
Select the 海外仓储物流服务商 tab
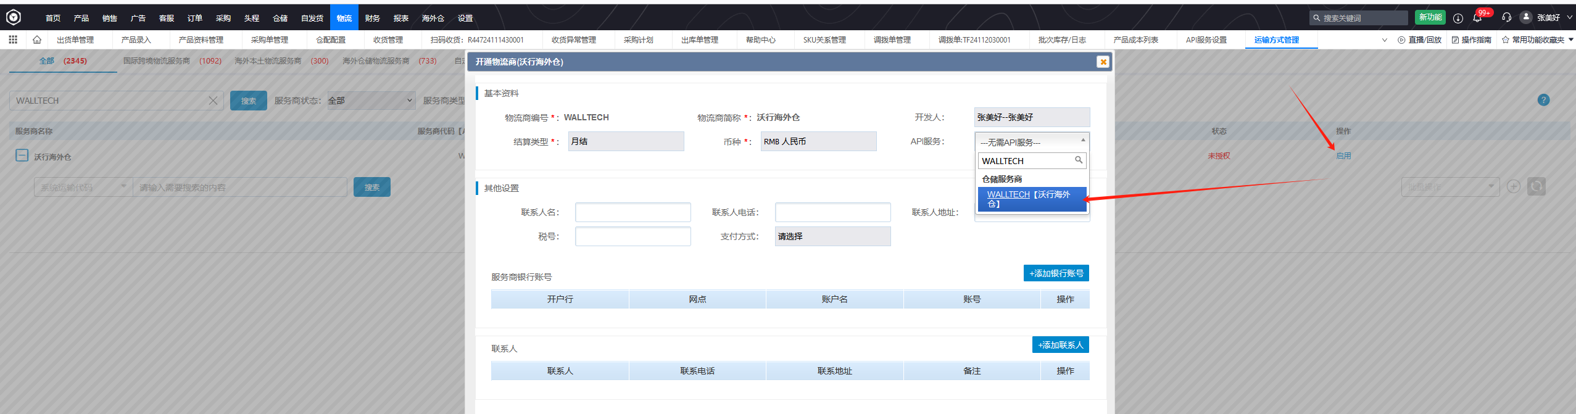(x=389, y=60)
